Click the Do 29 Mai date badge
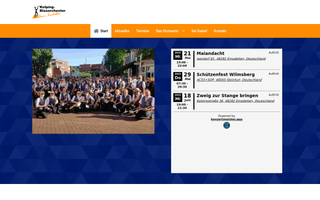 point(182,76)
